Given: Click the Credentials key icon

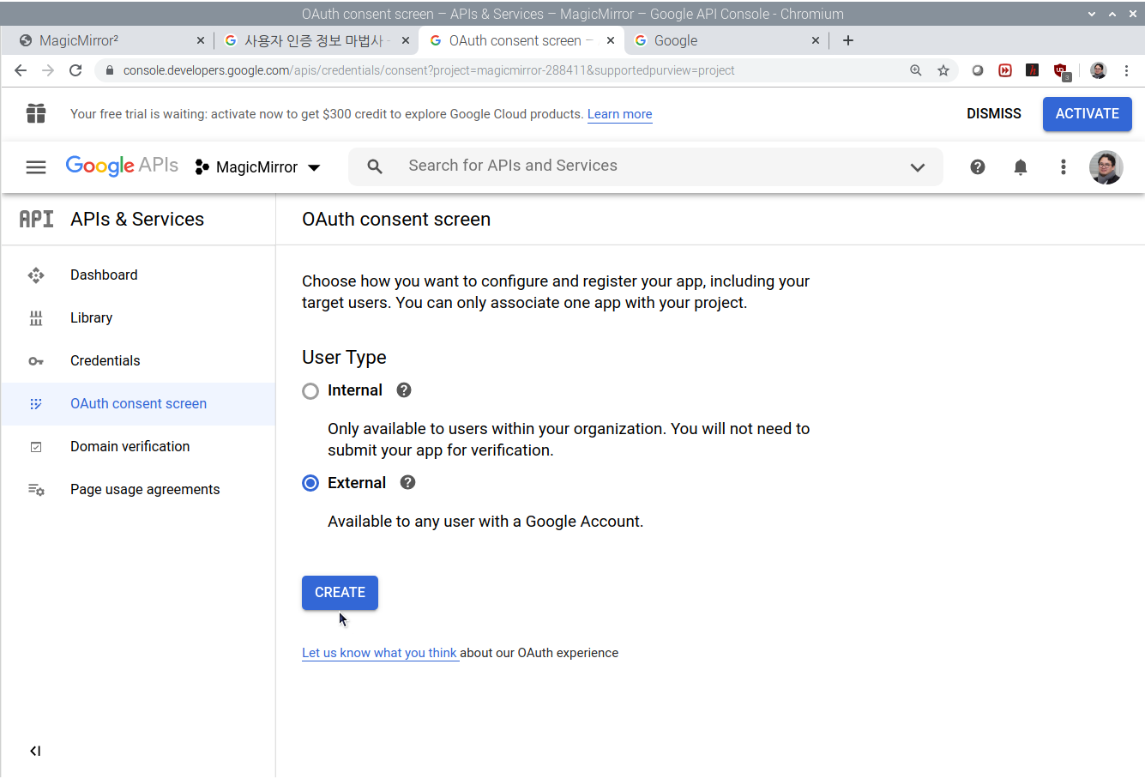Looking at the screenshot, I should tap(36, 361).
